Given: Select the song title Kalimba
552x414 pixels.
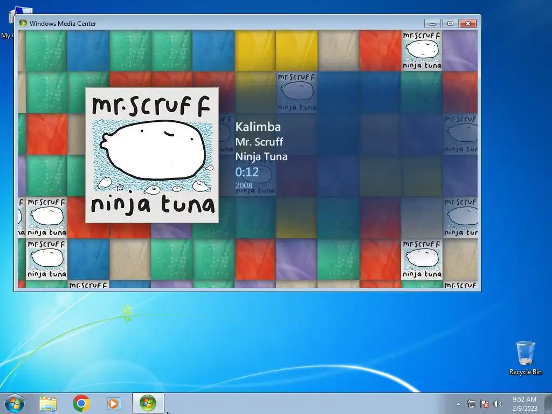Looking at the screenshot, I should point(258,127).
